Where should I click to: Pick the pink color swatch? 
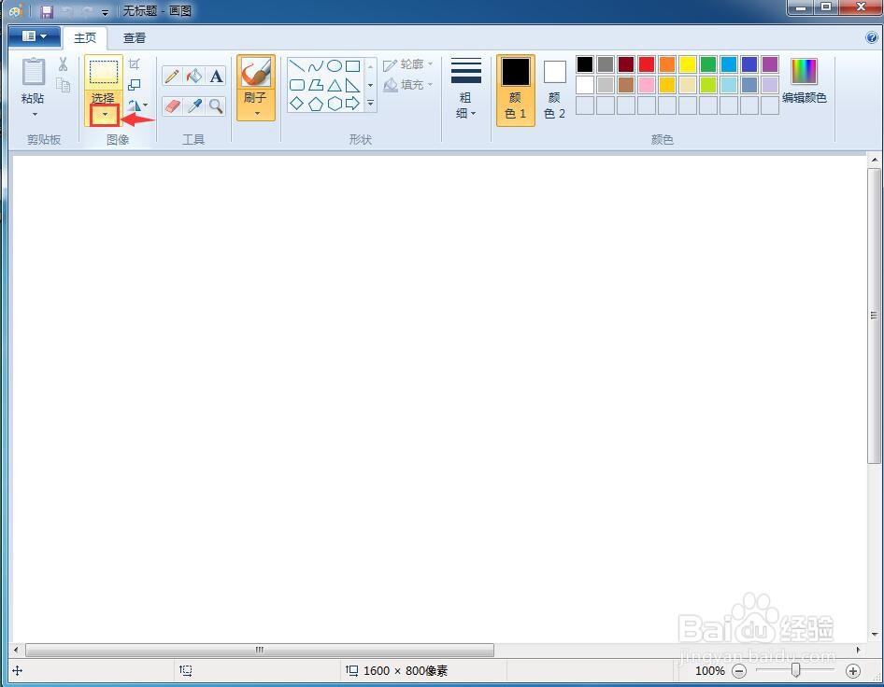[647, 85]
